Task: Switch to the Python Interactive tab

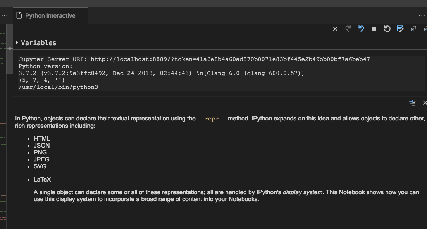Action: tap(50, 15)
